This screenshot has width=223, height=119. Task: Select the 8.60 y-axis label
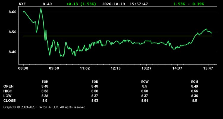point(13,12)
